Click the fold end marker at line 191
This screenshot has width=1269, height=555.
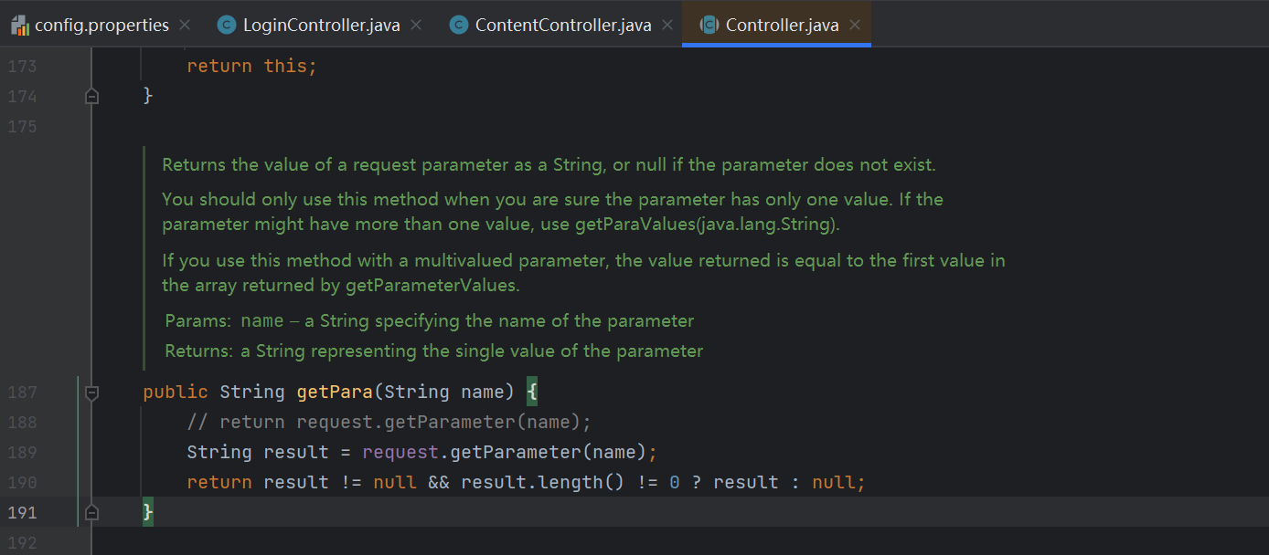(x=91, y=513)
